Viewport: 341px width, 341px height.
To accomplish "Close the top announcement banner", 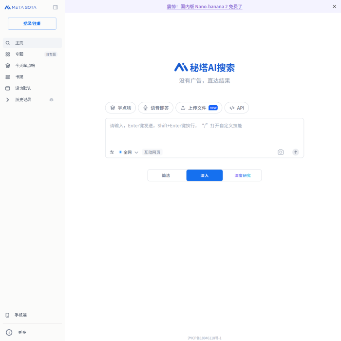I will (334, 6).
